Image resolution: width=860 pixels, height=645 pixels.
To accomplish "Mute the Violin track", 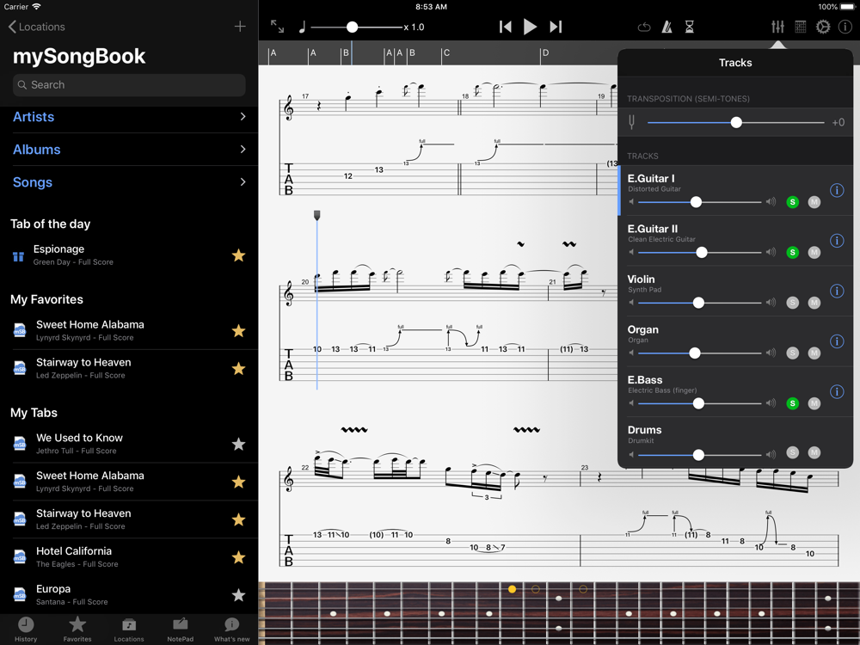I will [x=814, y=303].
